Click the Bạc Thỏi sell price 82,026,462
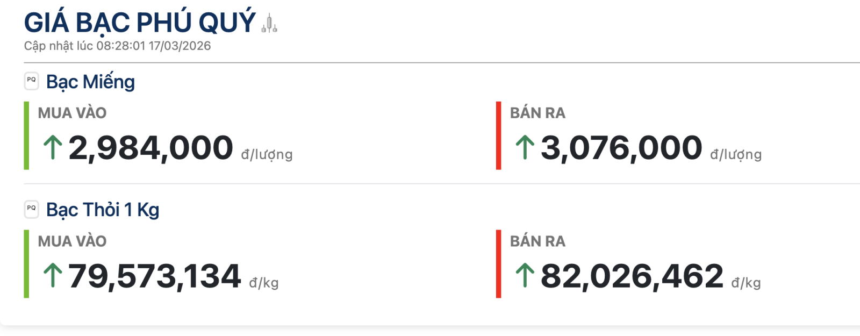The width and height of the screenshot is (860, 336). (632, 276)
